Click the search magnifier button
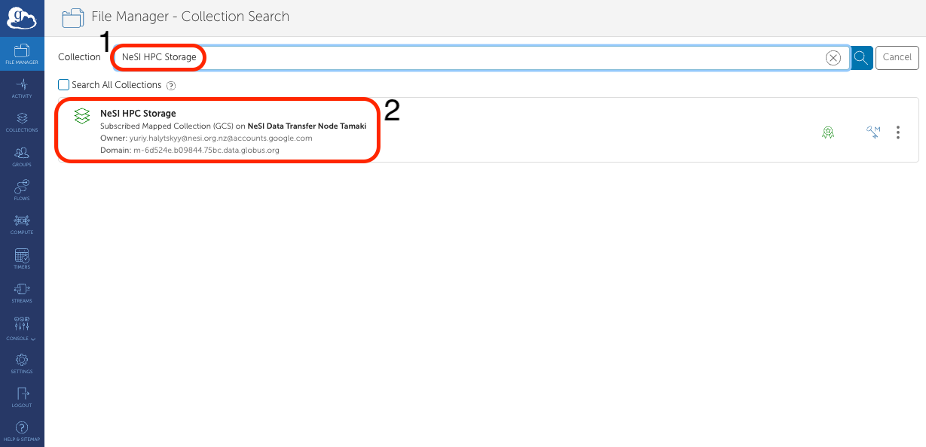The image size is (926, 447). (x=862, y=57)
